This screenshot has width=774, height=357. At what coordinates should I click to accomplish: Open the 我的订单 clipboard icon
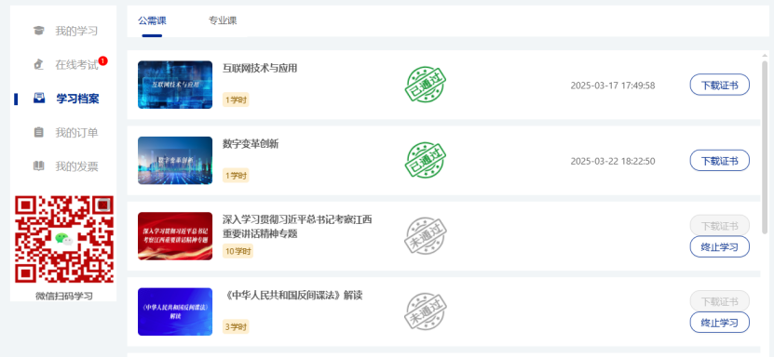tap(38, 132)
